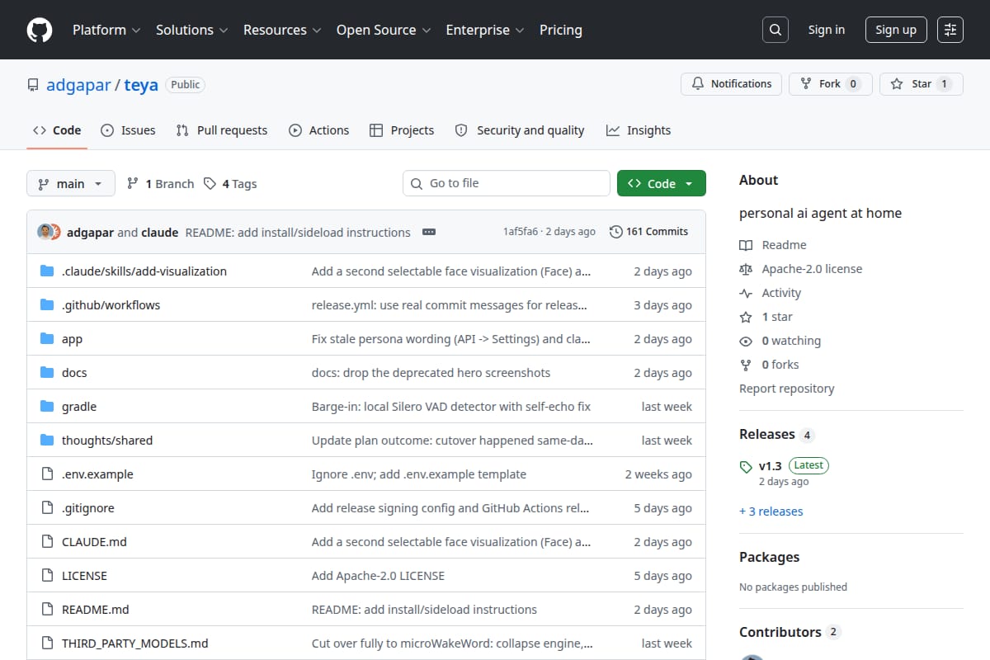990x660 pixels.
Task: Expand the Enterprise menu
Action: 484,30
